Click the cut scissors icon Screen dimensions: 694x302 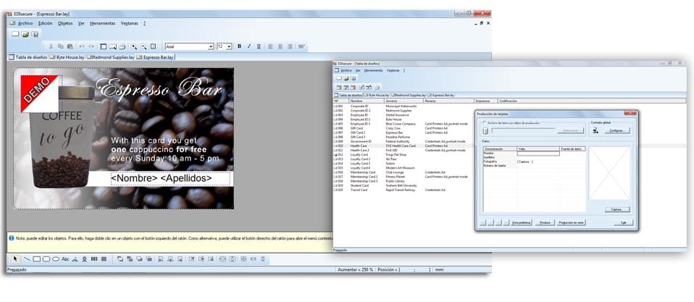pyautogui.click(x=50, y=46)
